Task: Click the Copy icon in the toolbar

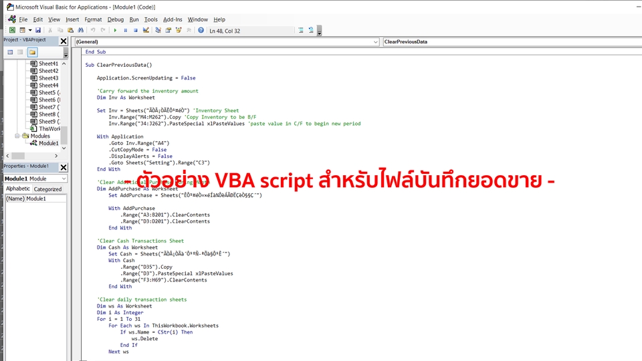Action: [x=60, y=30]
